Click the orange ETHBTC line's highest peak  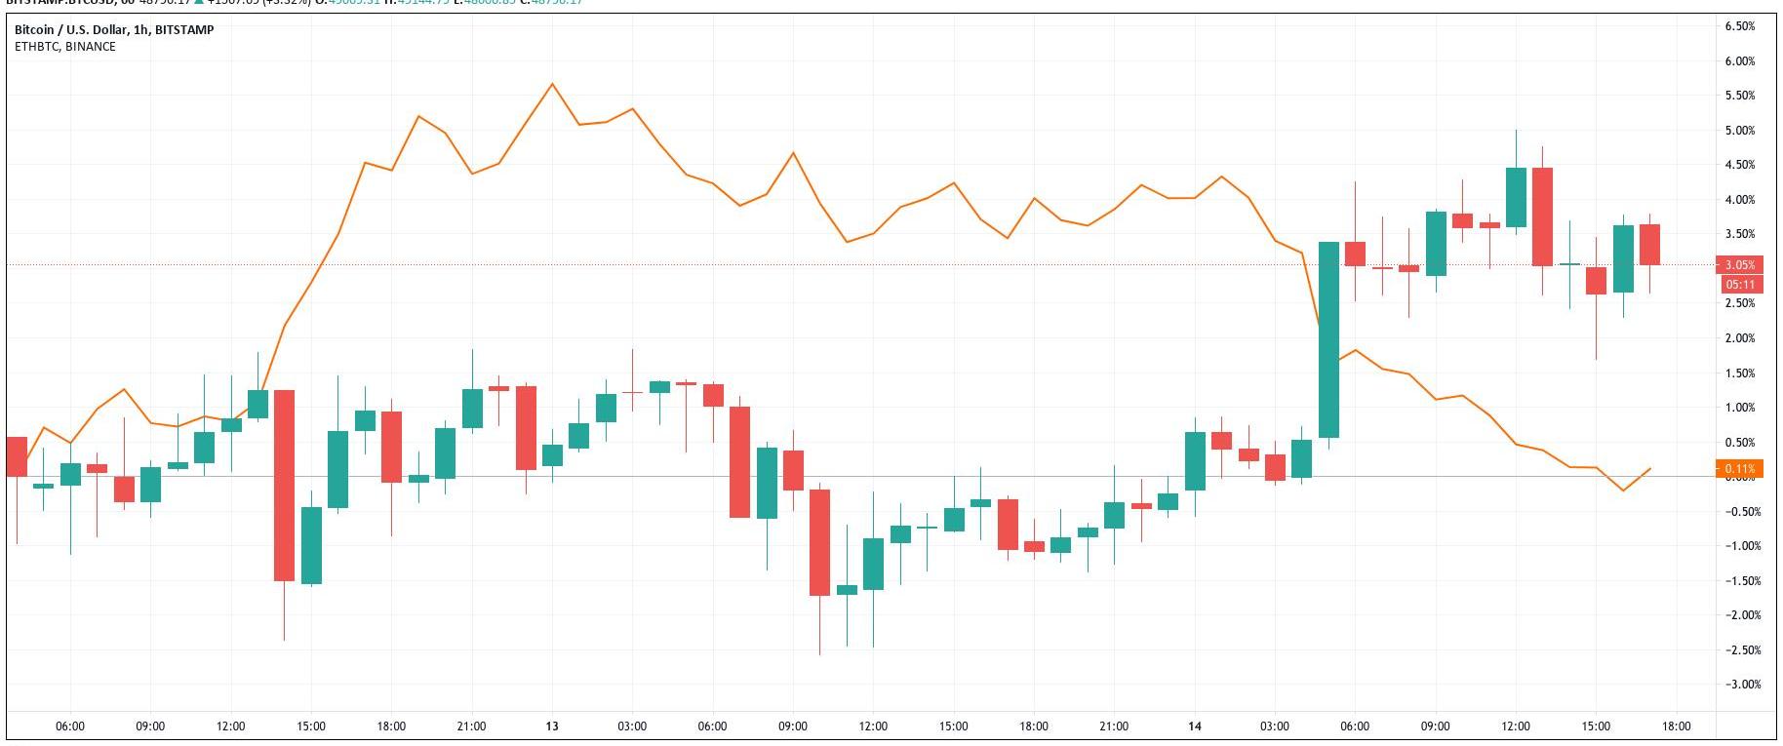[x=552, y=84]
